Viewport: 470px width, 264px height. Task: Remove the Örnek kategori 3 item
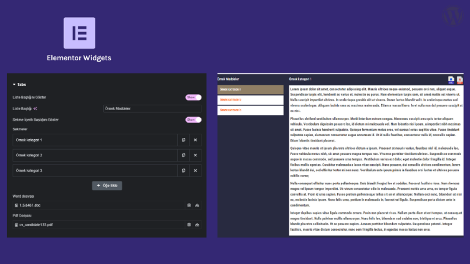pyautogui.click(x=195, y=170)
